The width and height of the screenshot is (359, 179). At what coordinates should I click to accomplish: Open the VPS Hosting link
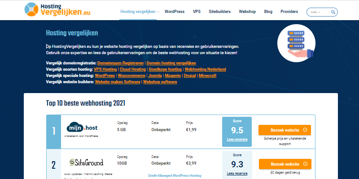pos(105,69)
